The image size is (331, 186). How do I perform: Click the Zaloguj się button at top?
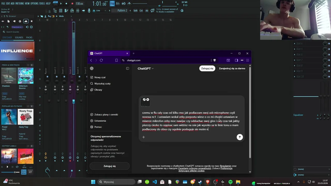click(x=207, y=68)
